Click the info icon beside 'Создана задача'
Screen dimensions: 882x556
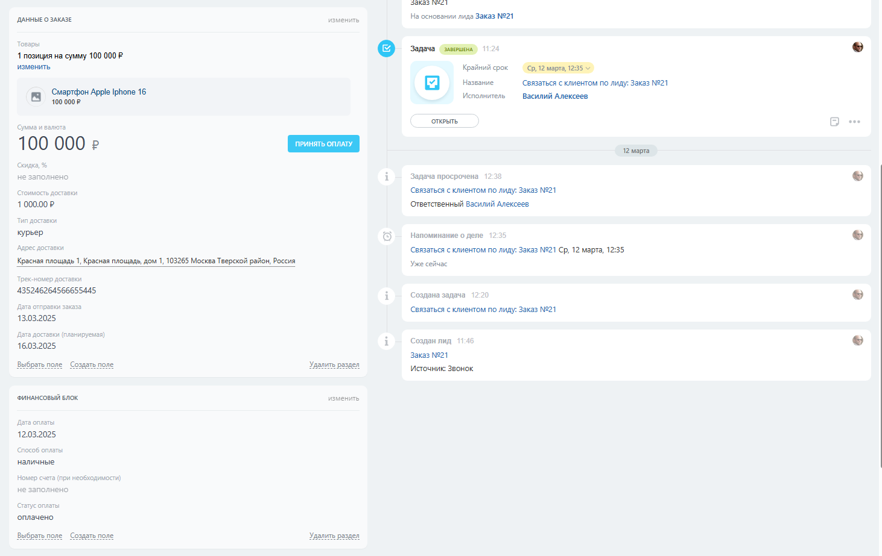click(x=387, y=296)
